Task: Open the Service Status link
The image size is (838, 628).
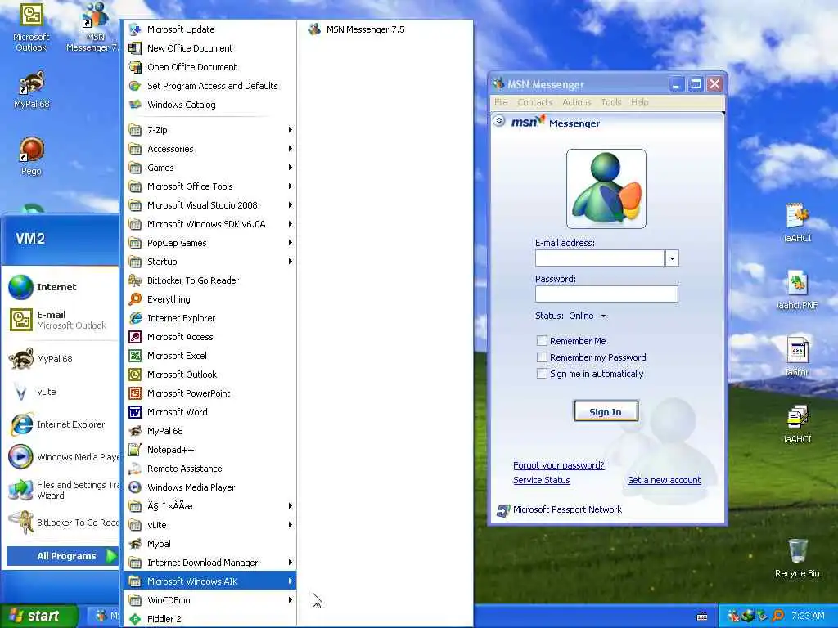Action: coord(542,480)
